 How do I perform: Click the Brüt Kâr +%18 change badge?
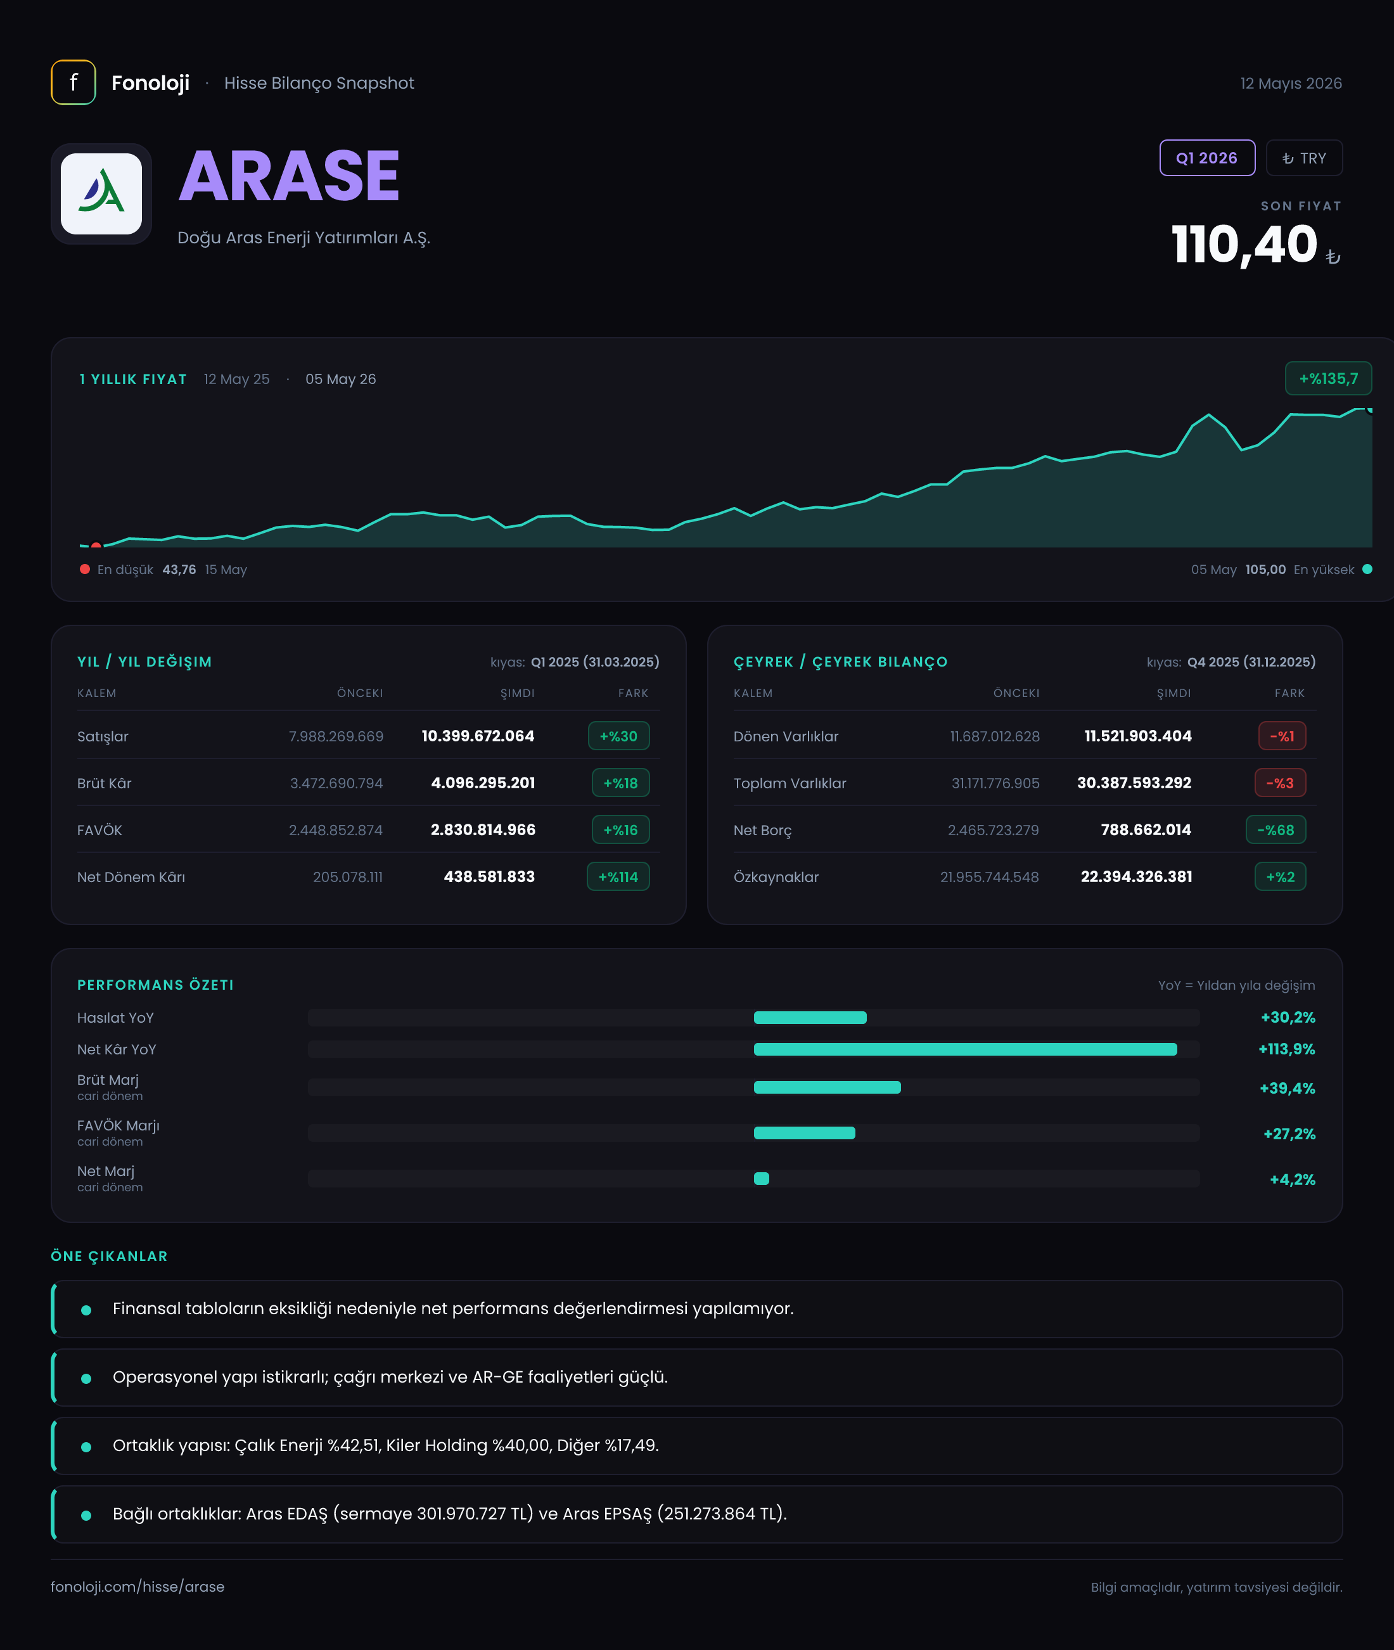[620, 783]
